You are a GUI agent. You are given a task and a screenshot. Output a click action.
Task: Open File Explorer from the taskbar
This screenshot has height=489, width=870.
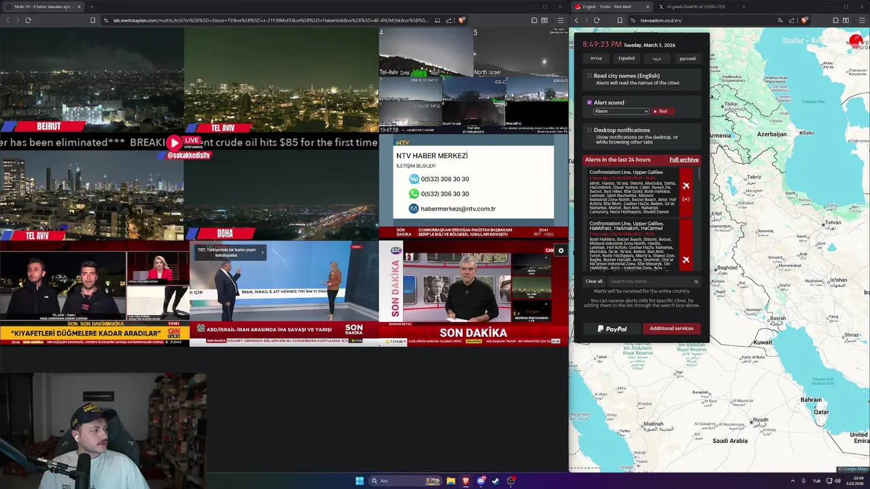pos(451,481)
